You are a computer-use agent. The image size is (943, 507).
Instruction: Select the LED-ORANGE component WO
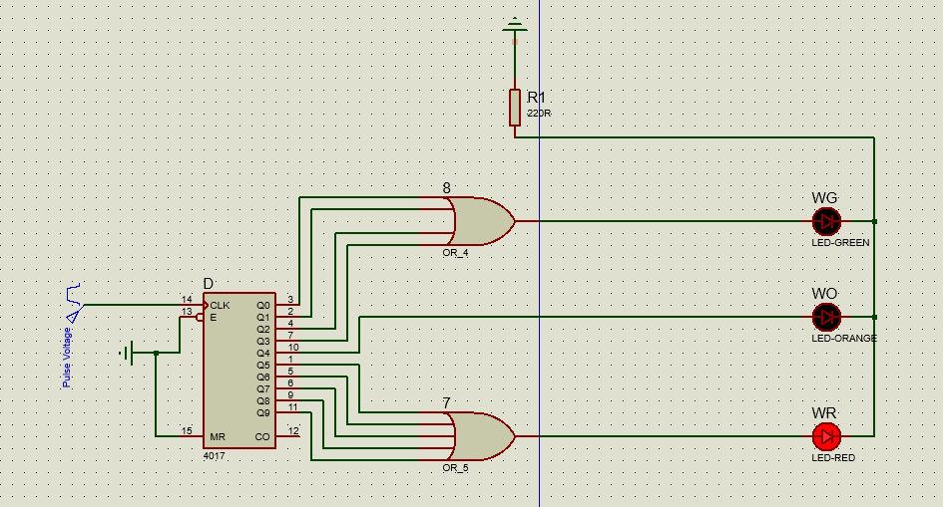pos(826,317)
